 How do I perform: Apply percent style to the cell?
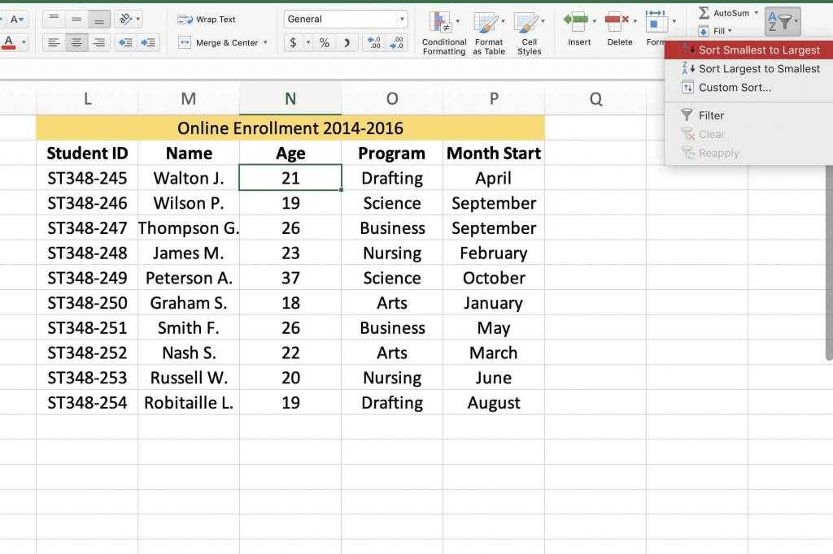coord(324,43)
